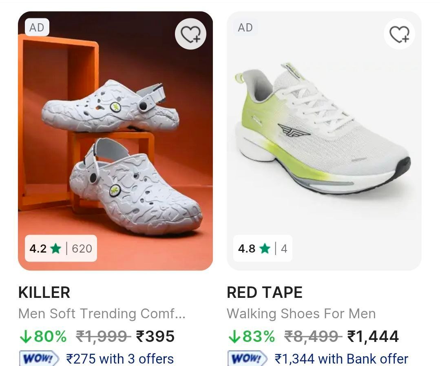The width and height of the screenshot is (440, 366).
Task: Click the green discount arrow beside 83%
Action: pos(234,337)
